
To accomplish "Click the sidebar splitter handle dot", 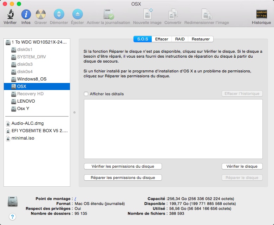I will point(74,112).
